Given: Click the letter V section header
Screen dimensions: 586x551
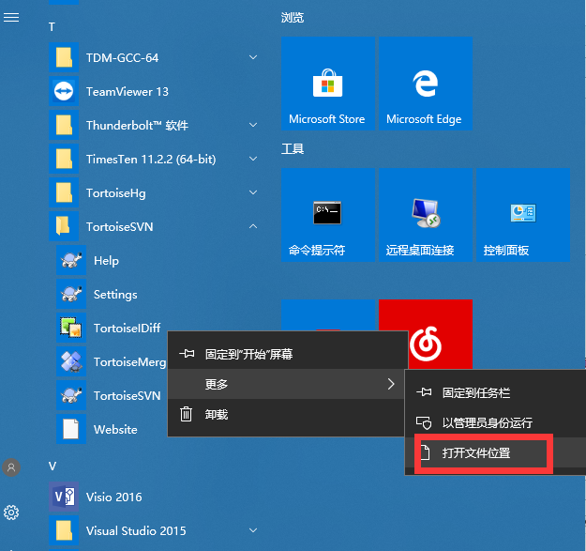Looking at the screenshot, I should click(53, 467).
